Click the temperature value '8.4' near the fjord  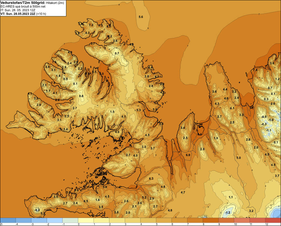(x=200, y=134)
